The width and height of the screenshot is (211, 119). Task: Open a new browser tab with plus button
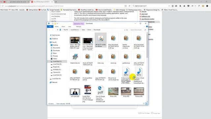point(56,2)
